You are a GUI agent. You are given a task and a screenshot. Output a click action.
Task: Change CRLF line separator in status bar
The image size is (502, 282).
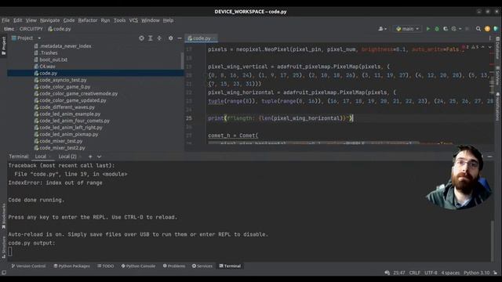[x=415, y=273]
